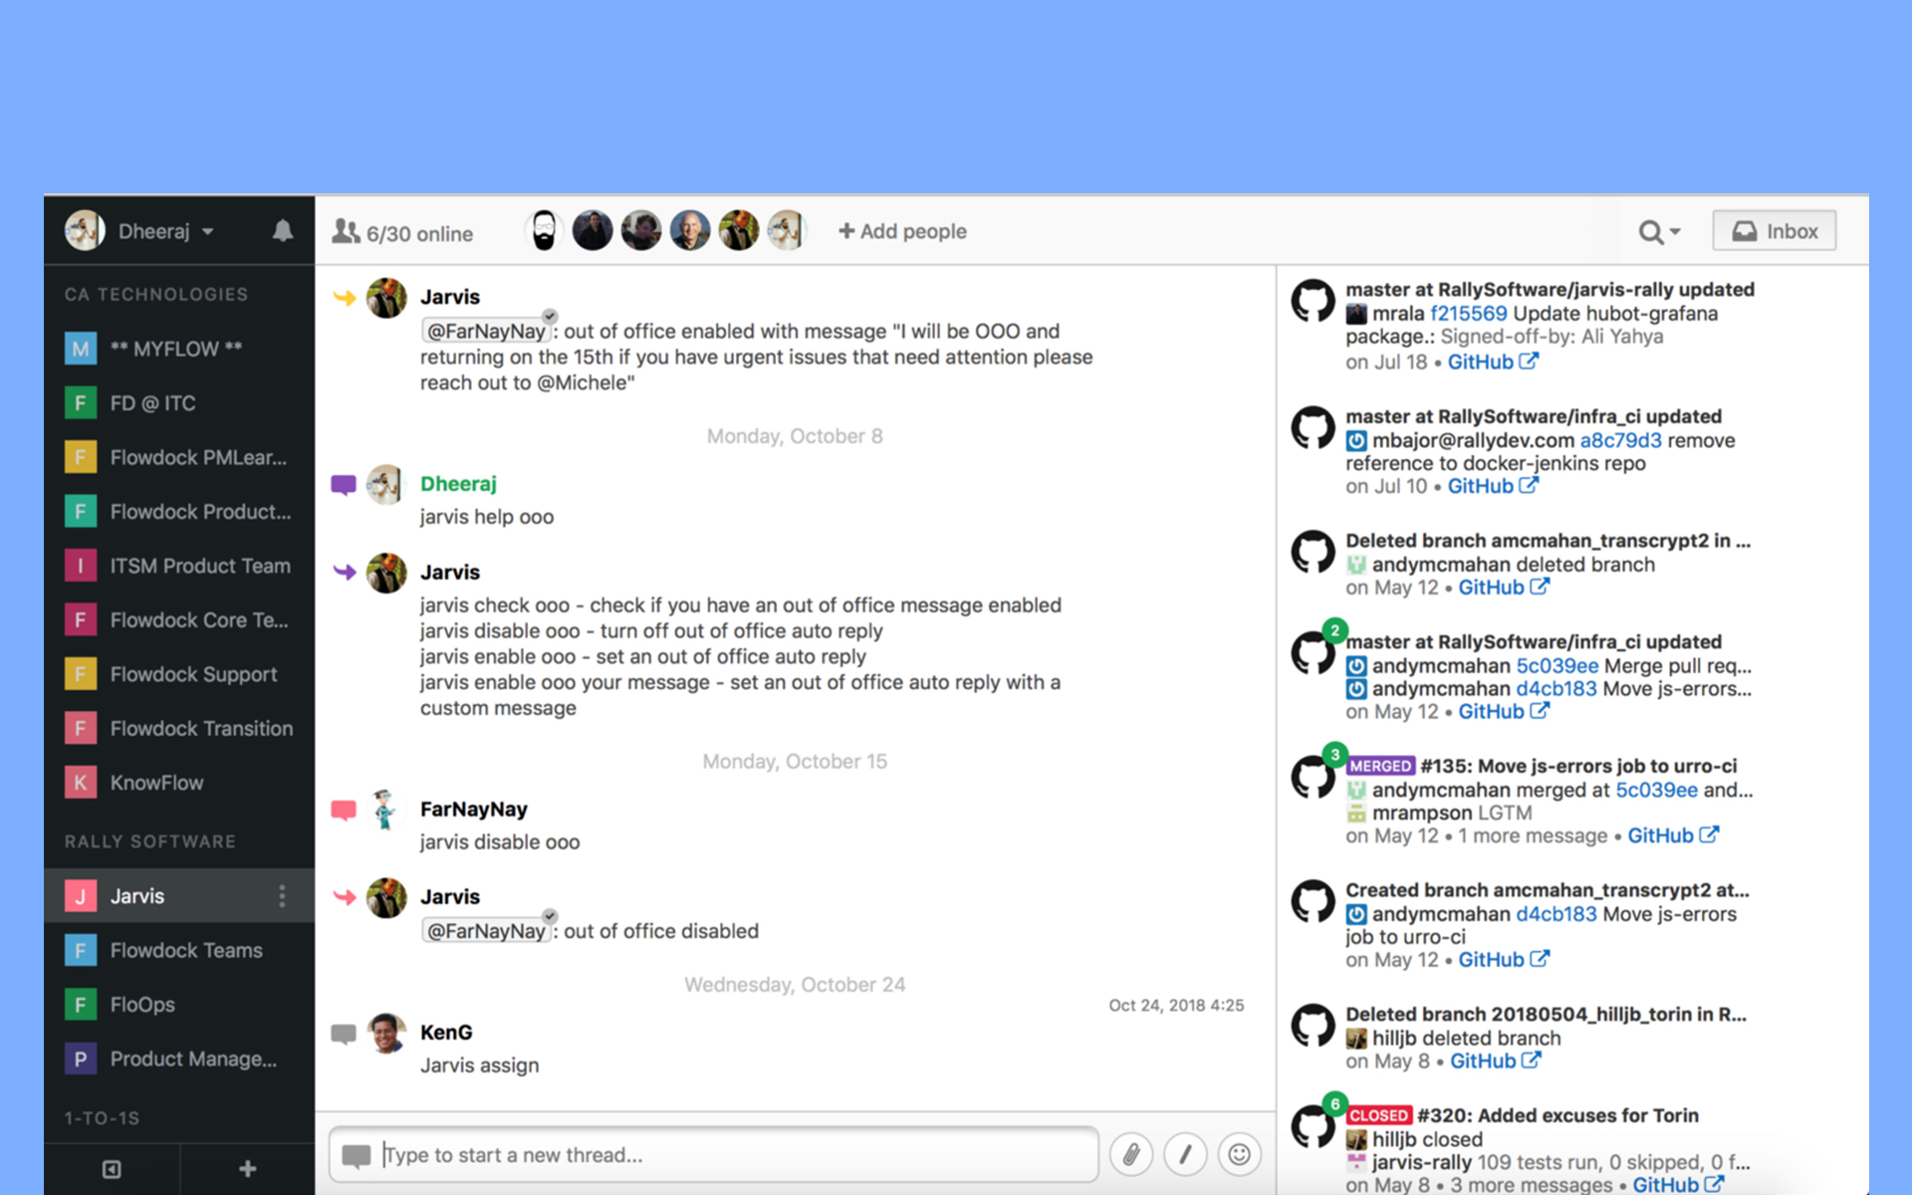1912x1195 pixels.
Task: Collapse sidebar with bottom-left panel icon
Action: (x=112, y=1168)
